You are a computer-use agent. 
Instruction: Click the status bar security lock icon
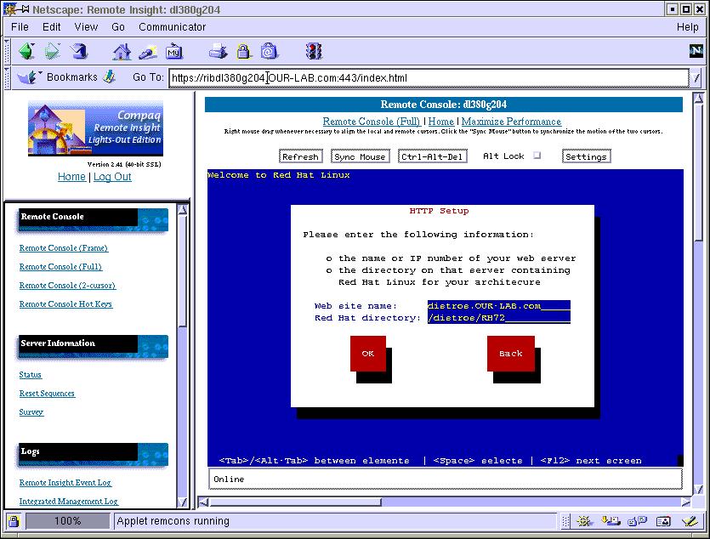point(14,521)
